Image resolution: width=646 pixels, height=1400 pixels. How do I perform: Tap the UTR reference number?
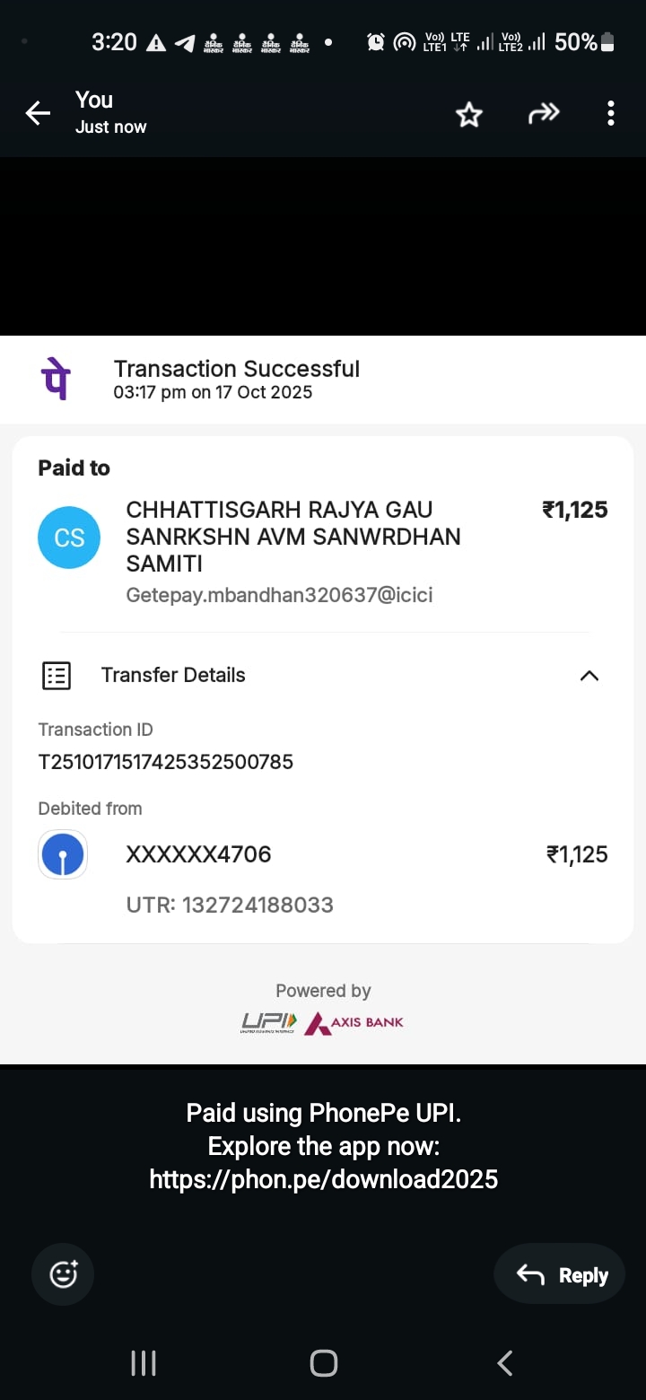click(x=258, y=905)
